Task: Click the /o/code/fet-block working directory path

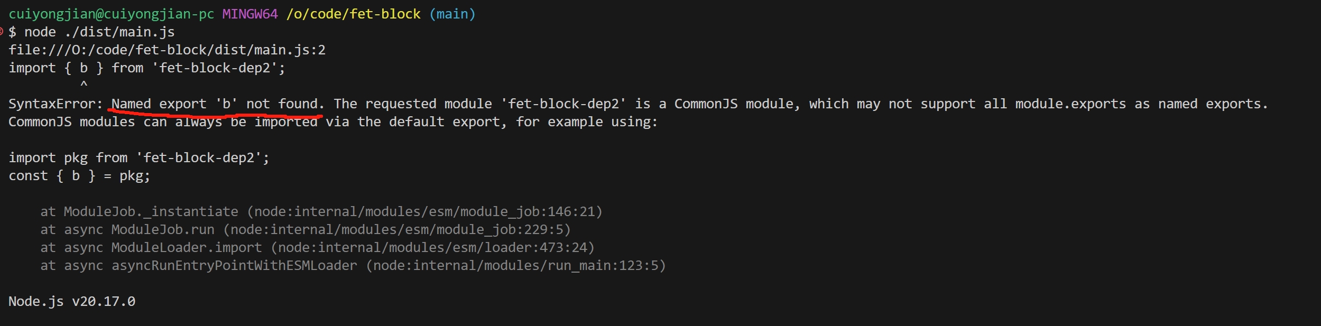Action: click(353, 14)
